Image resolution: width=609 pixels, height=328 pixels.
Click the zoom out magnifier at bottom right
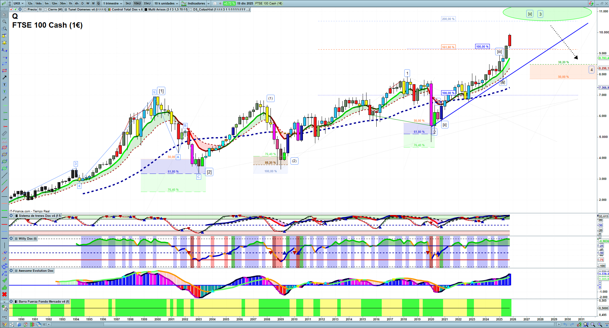593,325
